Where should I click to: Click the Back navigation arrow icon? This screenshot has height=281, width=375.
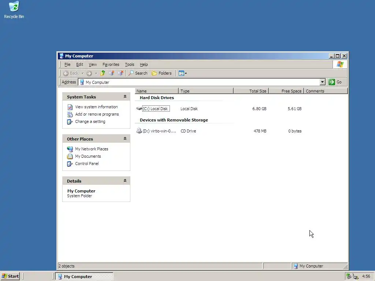tap(66, 73)
